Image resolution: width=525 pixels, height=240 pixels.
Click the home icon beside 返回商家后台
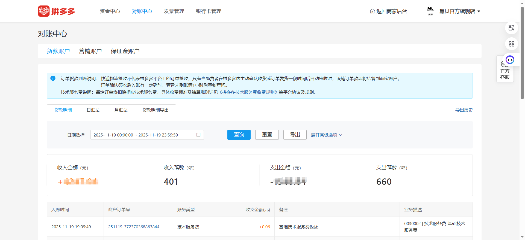372,11
